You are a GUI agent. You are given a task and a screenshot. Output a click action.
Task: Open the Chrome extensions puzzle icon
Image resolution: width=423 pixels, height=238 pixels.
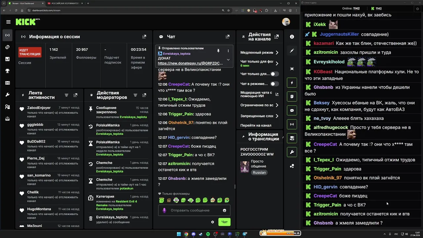[267, 10]
